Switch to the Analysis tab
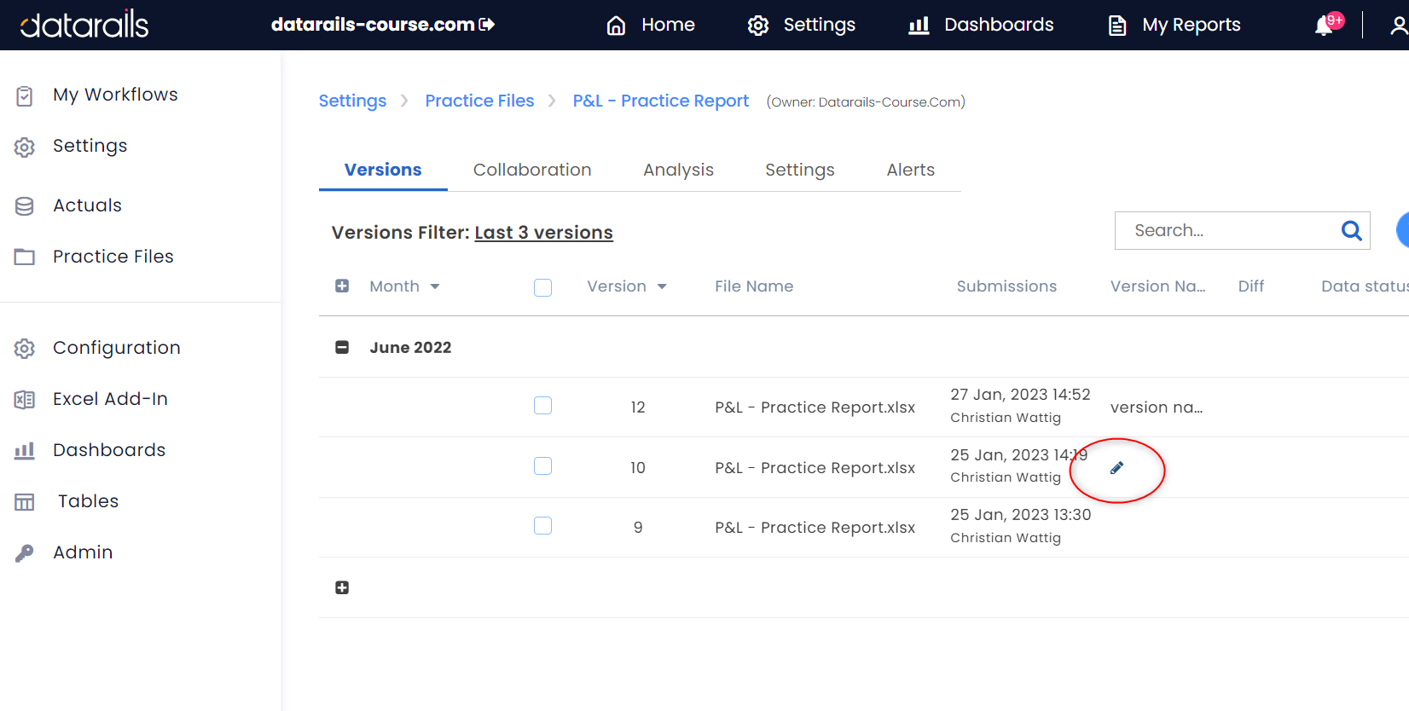This screenshot has height=711, width=1409. tap(678, 170)
